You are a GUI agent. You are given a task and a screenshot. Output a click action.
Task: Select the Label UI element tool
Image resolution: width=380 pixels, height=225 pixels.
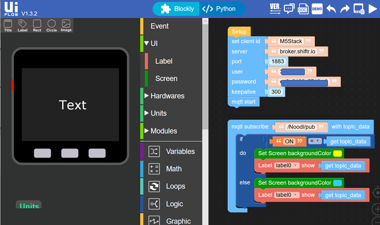[22, 26]
